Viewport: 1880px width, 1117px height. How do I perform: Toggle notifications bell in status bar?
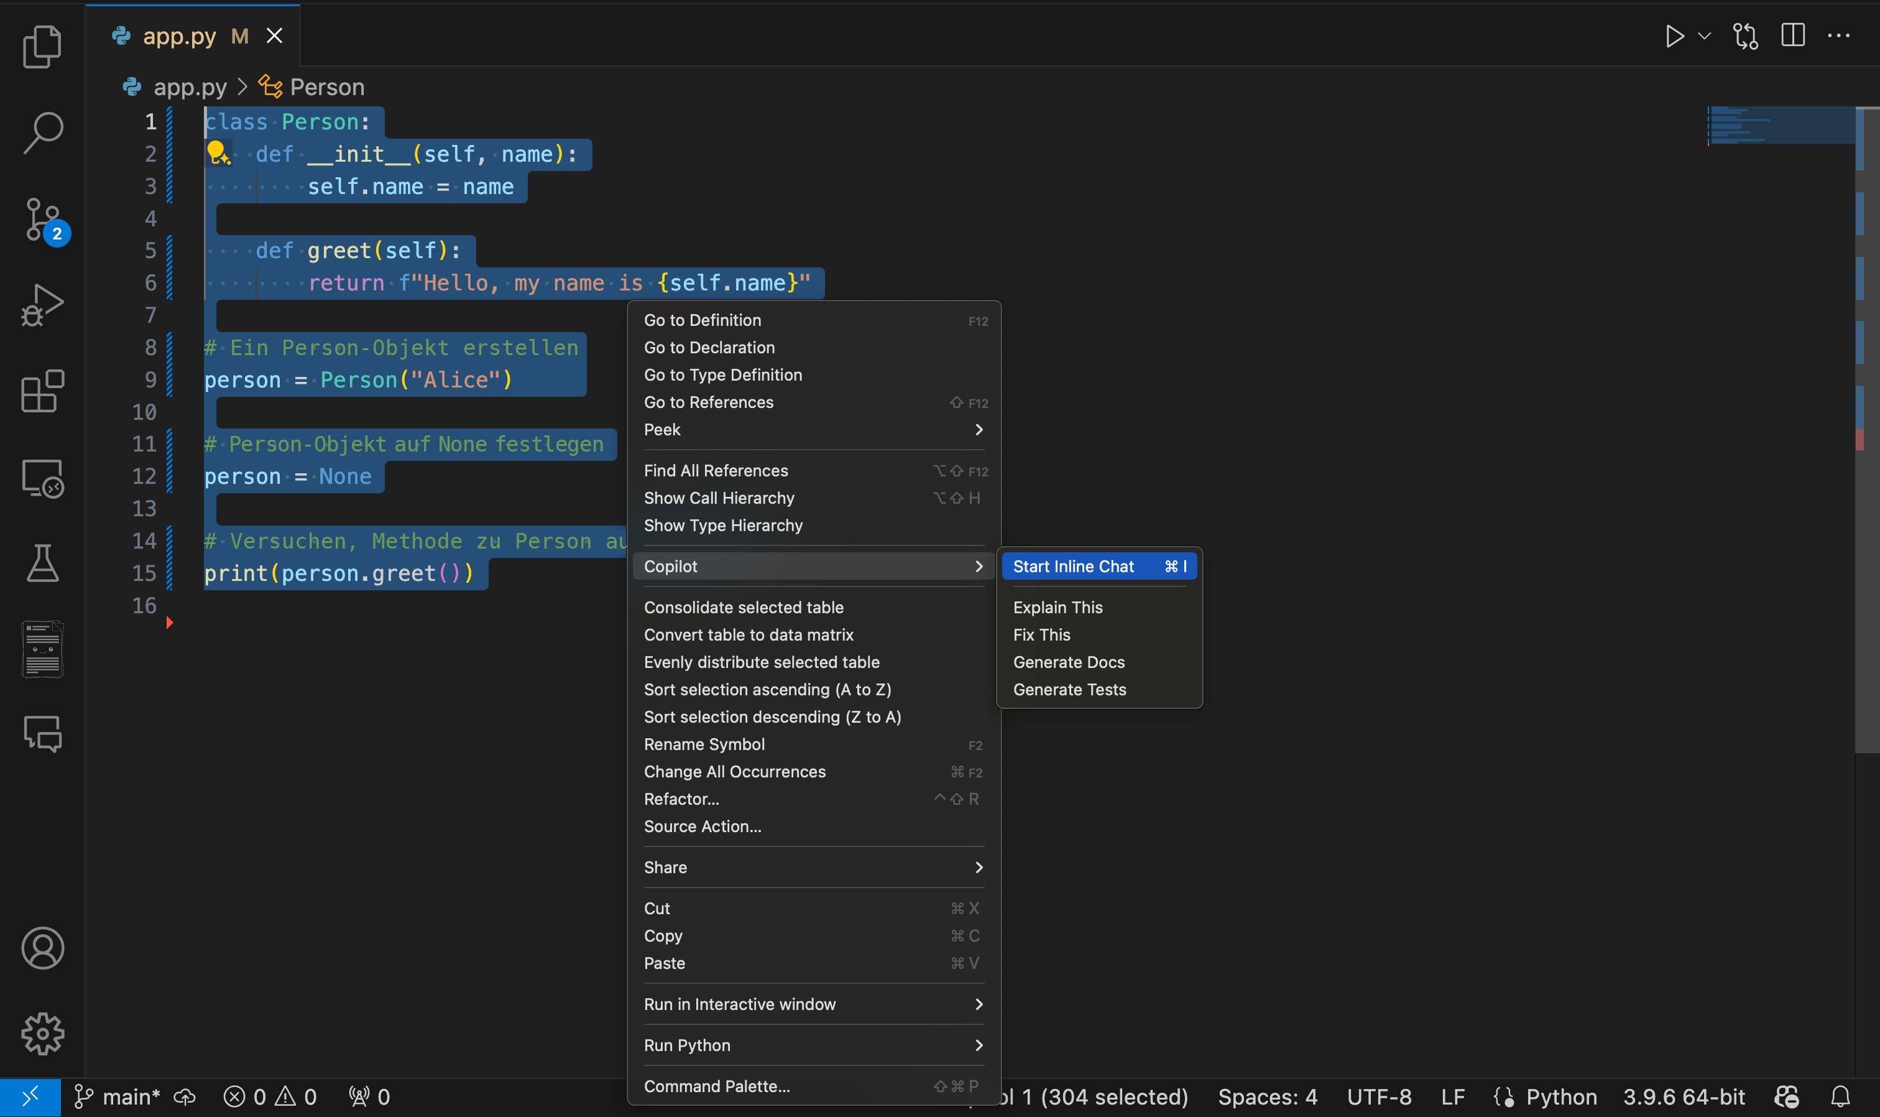click(x=1840, y=1096)
